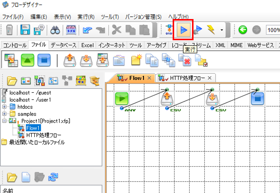This screenshot has width=280, height=193.
Task: Click the server connection toolbar icon
Action: (9, 30)
